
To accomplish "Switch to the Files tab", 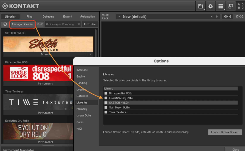I will tap(29, 17).
